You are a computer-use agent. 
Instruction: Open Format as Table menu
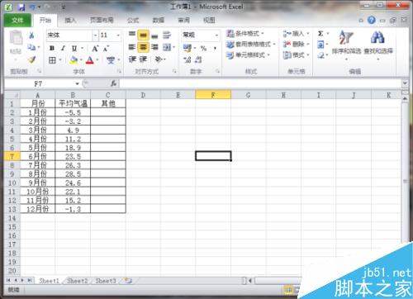pyautogui.click(x=251, y=44)
